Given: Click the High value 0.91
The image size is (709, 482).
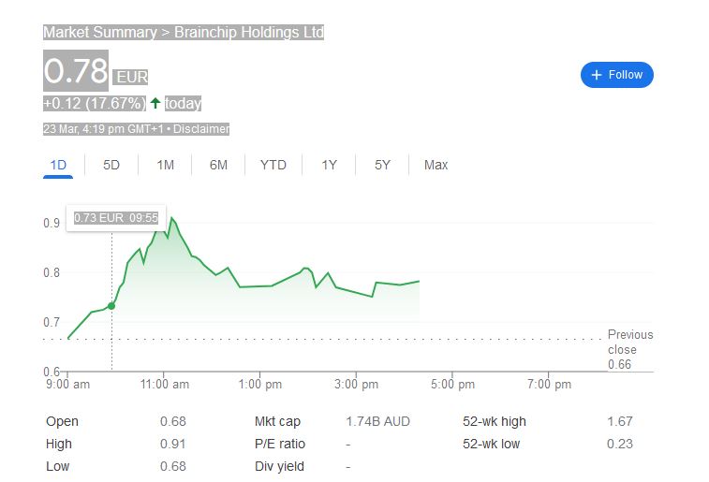Looking at the screenshot, I should (172, 444).
